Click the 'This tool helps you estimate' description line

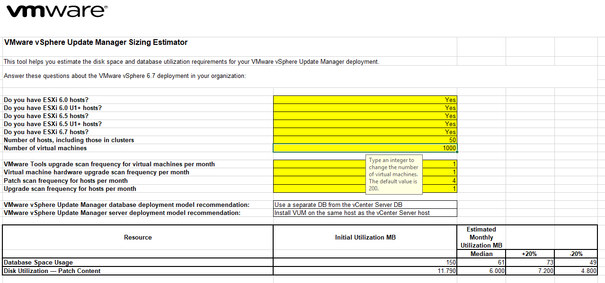click(x=191, y=61)
